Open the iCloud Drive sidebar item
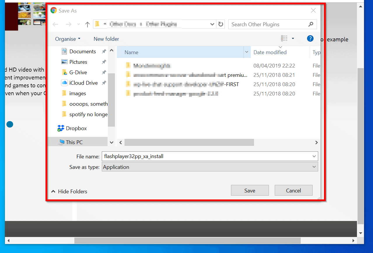The height and width of the screenshot is (253, 373). pos(84,83)
